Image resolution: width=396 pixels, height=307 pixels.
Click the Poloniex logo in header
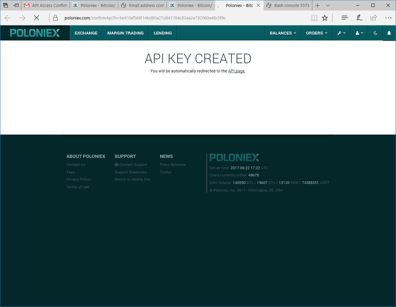35,33
